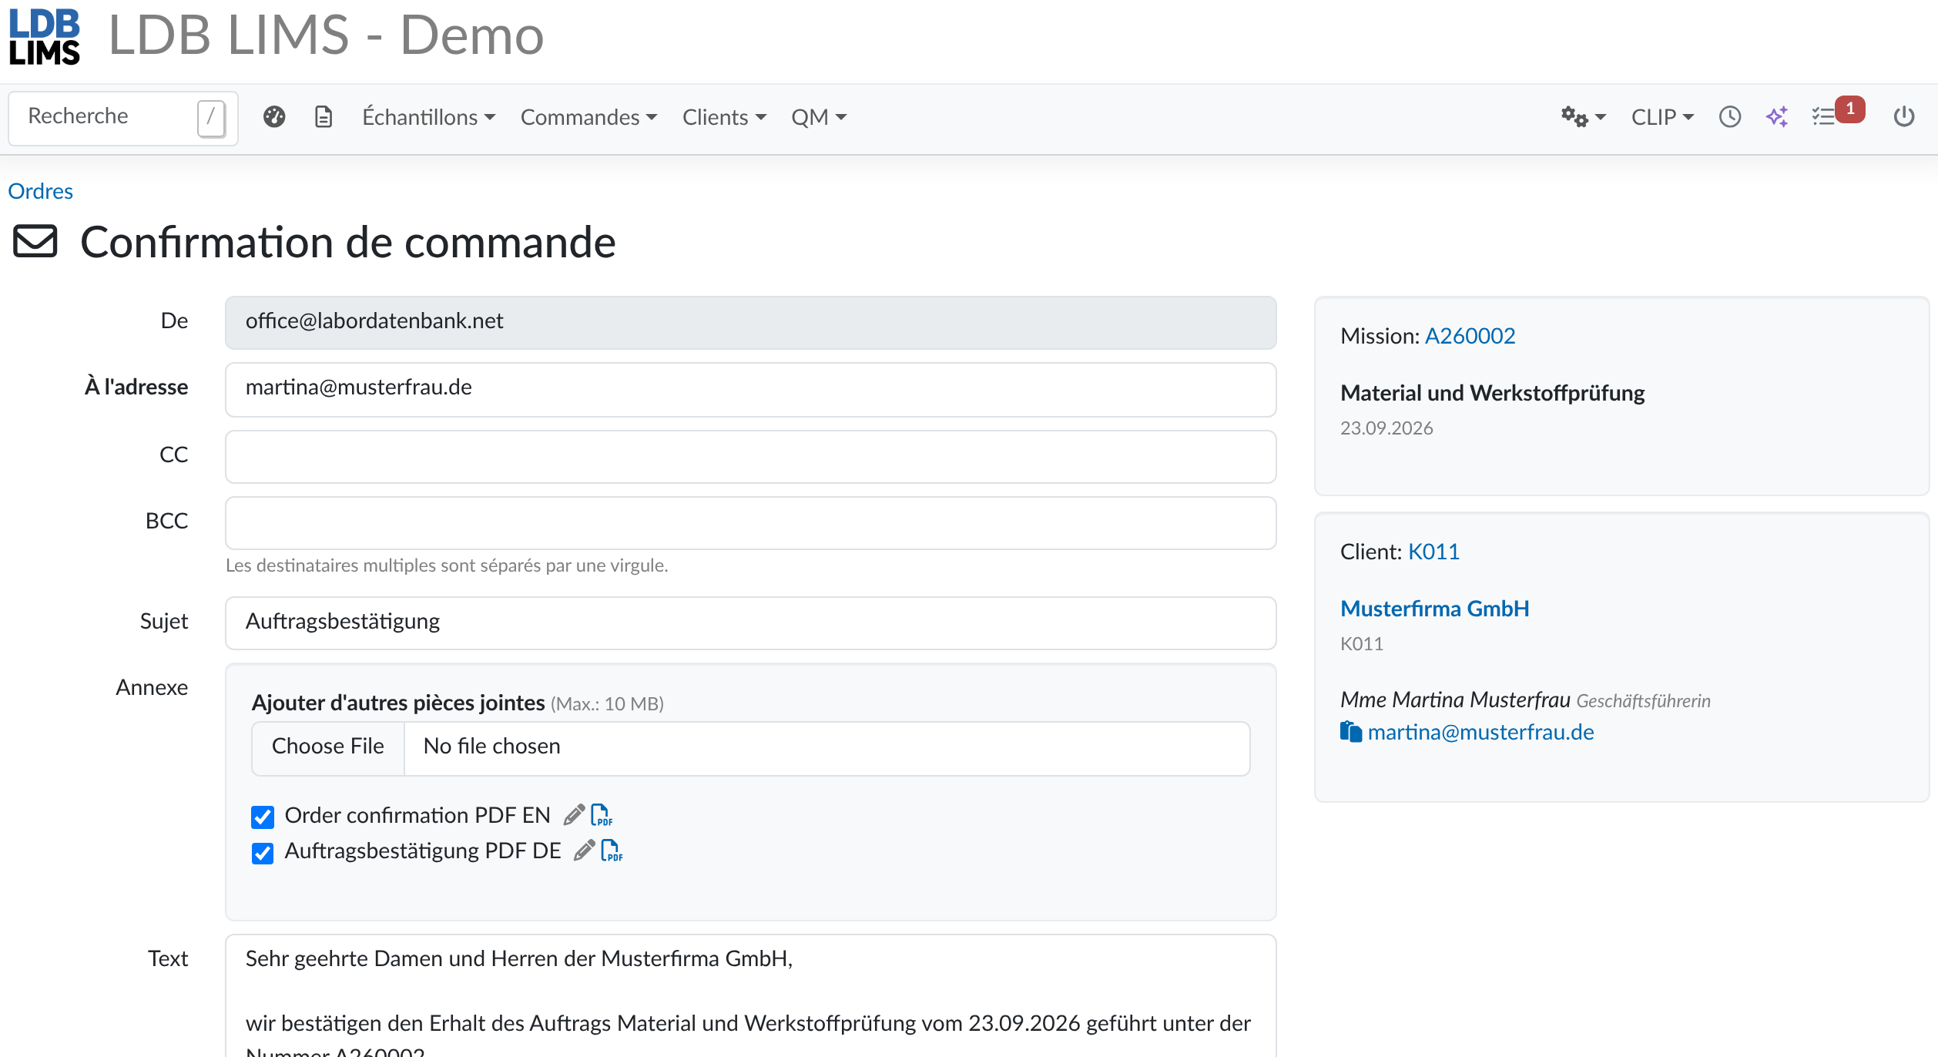This screenshot has width=1938, height=1057.
Task: Click the power logout icon
Action: click(1904, 117)
